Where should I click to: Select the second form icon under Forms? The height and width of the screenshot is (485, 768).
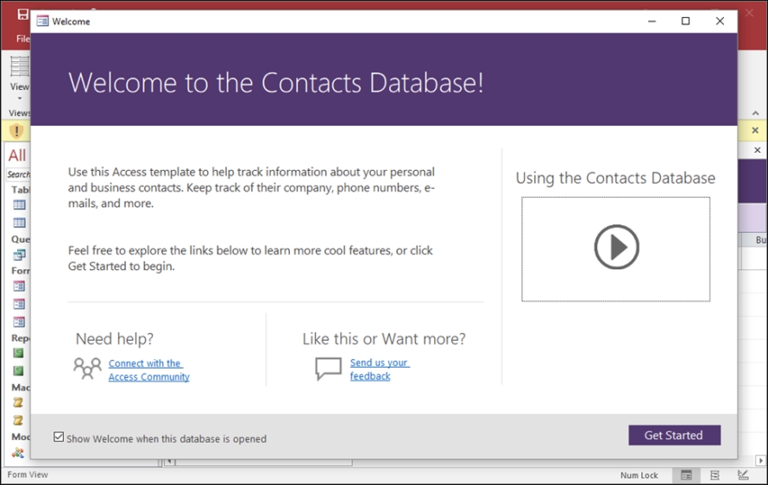coord(19,305)
